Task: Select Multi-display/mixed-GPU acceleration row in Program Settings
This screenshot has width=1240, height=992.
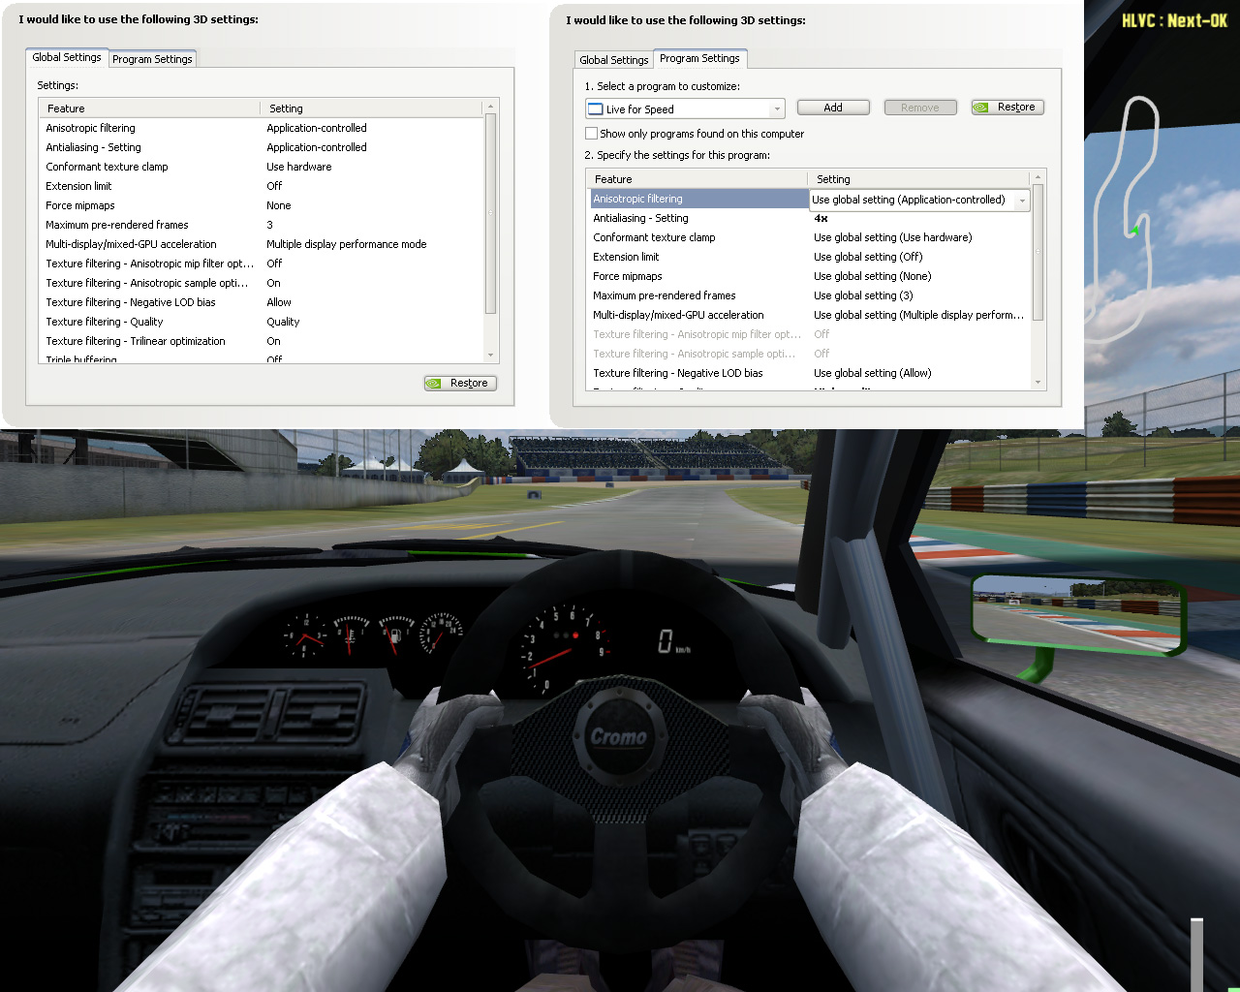Action: [810, 315]
